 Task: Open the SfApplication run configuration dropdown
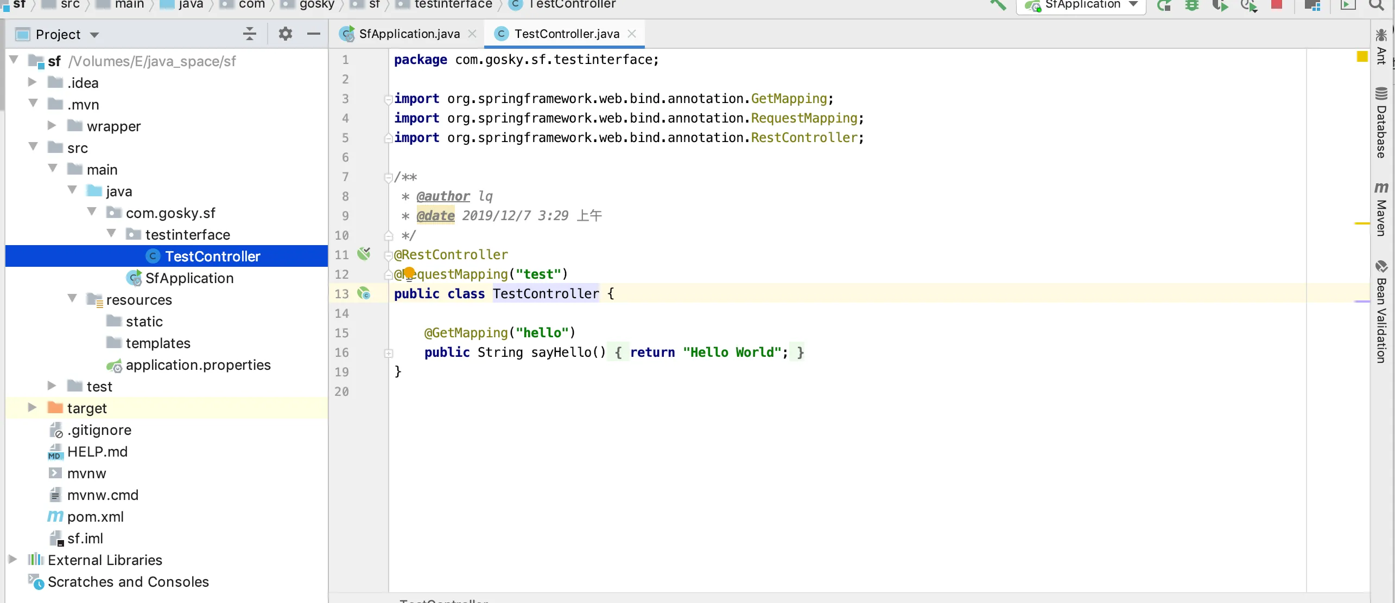(1081, 5)
